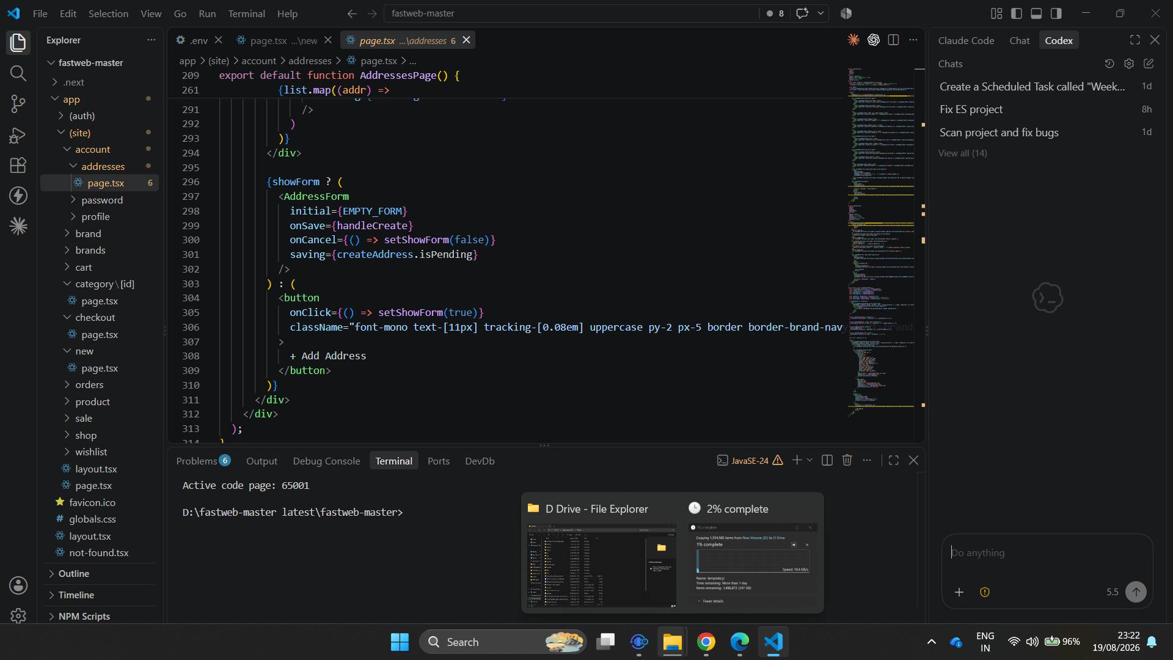Viewport: 1173px width, 660px height.
Task: Kill the terminal with the trash icon
Action: [x=847, y=460]
